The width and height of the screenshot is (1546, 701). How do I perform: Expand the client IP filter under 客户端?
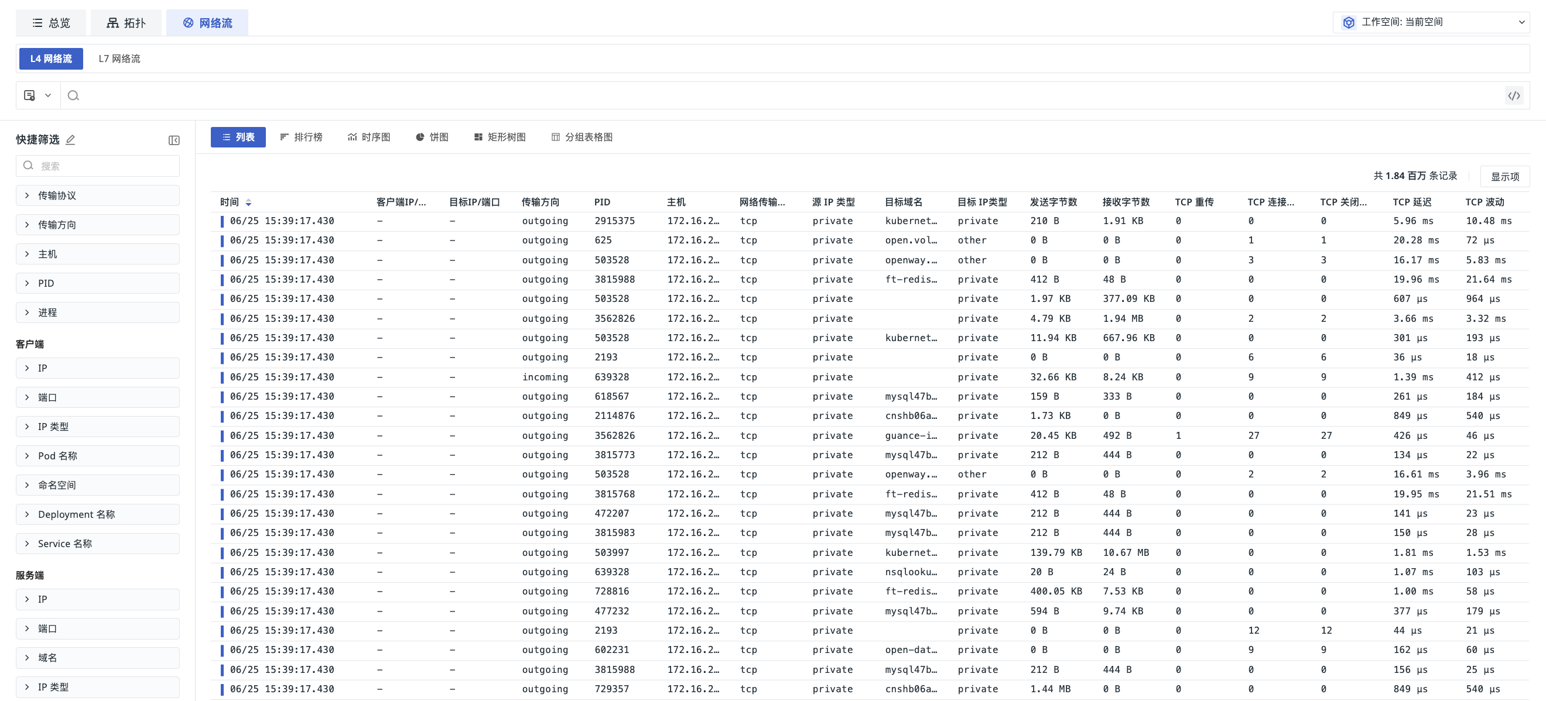coord(98,368)
